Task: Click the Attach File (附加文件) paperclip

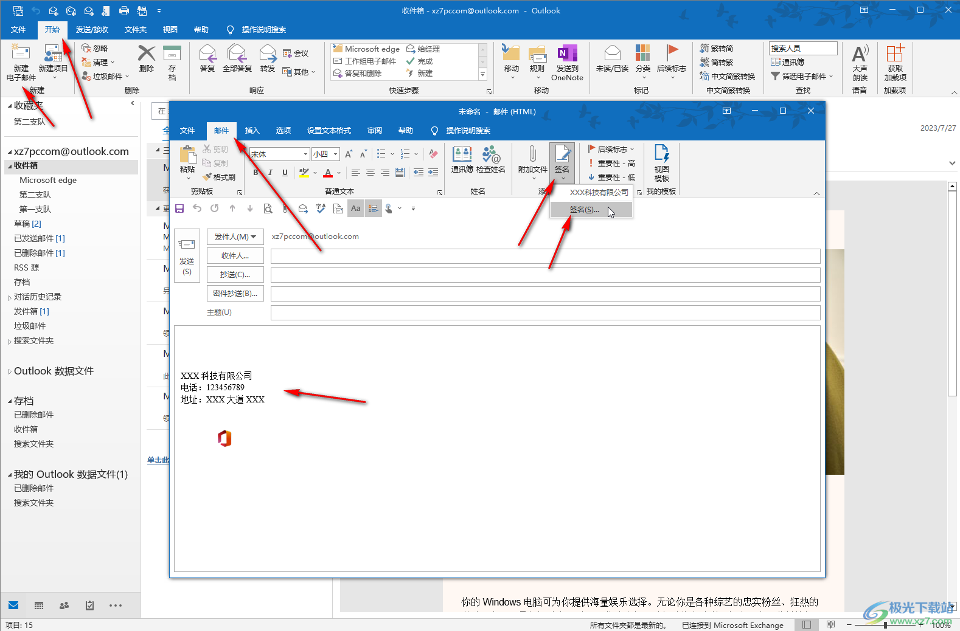Action: tap(532, 154)
